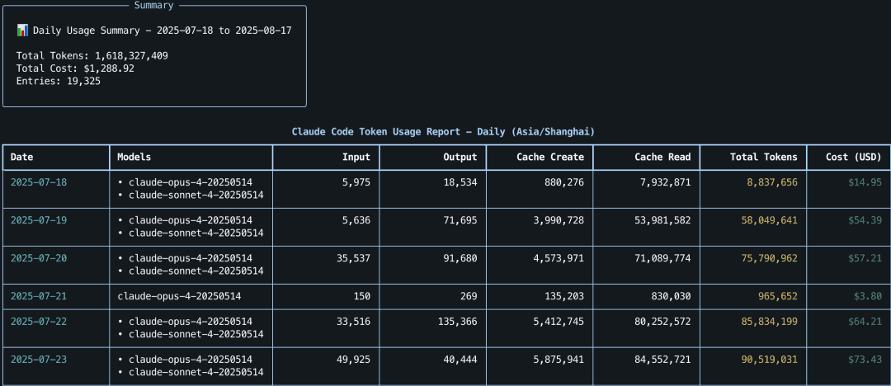
Task: Click the Date column header
Action: [21, 157]
